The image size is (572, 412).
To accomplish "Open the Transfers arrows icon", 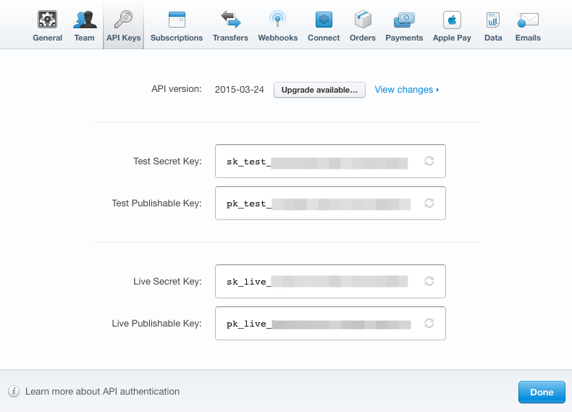I will pos(230,20).
